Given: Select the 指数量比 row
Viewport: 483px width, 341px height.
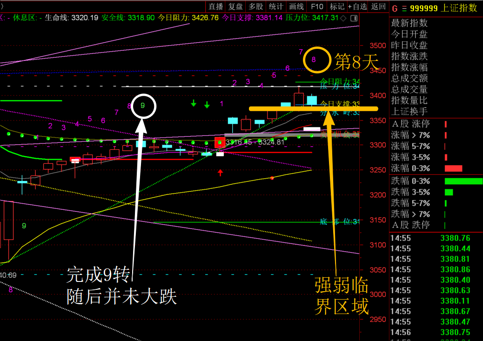Looking at the screenshot, I should [436, 100].
